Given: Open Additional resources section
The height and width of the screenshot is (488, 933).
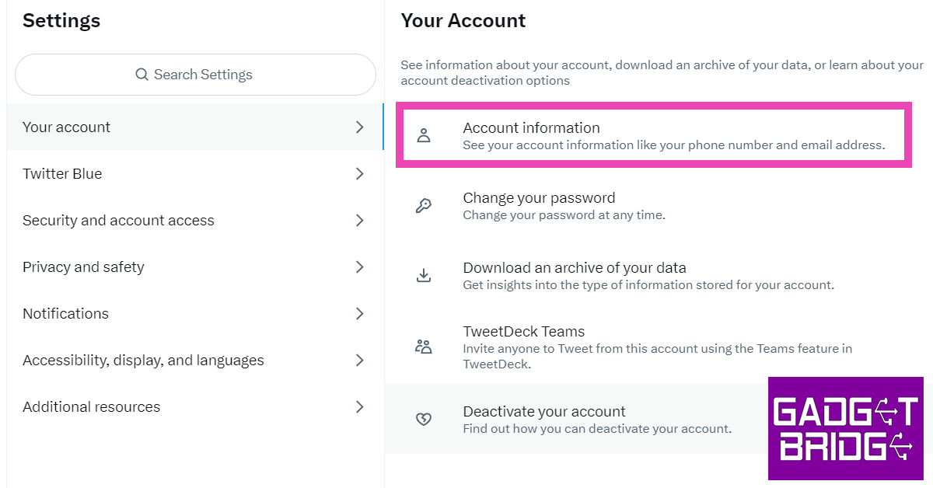Looking at the screenshot, I should click(92, 406).
